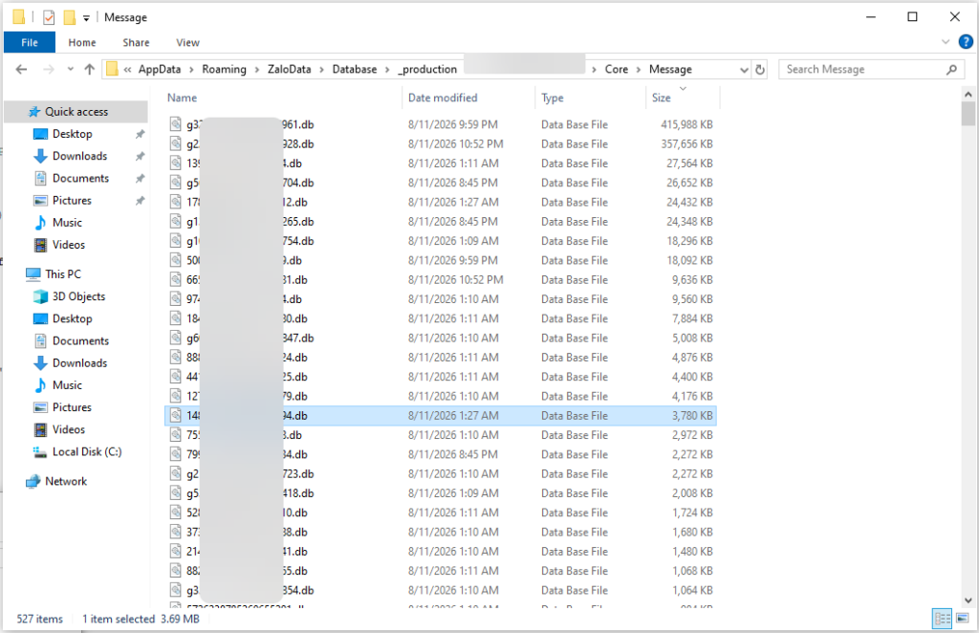Click the file icon of the 5,008 KB row

(176, 338)
